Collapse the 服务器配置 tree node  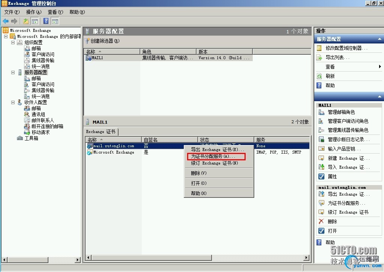pos(13,72)
